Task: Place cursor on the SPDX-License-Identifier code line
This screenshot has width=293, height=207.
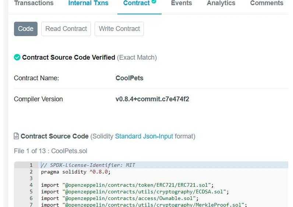Action: tap(88, 165)
